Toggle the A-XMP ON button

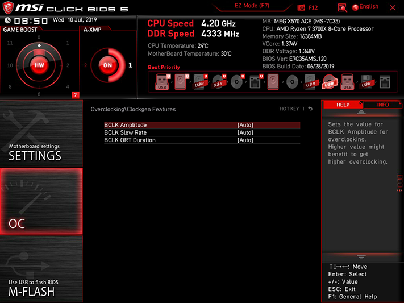click(108, 65)
